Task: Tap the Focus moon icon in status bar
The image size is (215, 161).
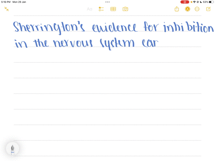Action: (201, 2)
